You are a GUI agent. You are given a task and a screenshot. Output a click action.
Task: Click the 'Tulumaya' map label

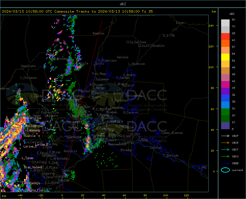pyautogui.click(x=102, y=79)
